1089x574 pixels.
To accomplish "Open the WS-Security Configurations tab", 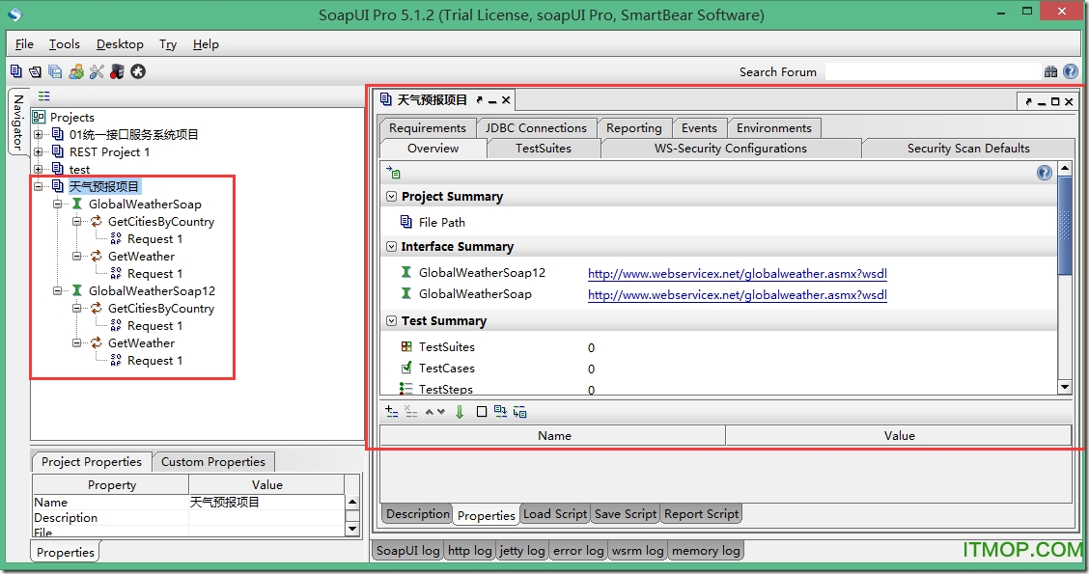I will 731,149.
